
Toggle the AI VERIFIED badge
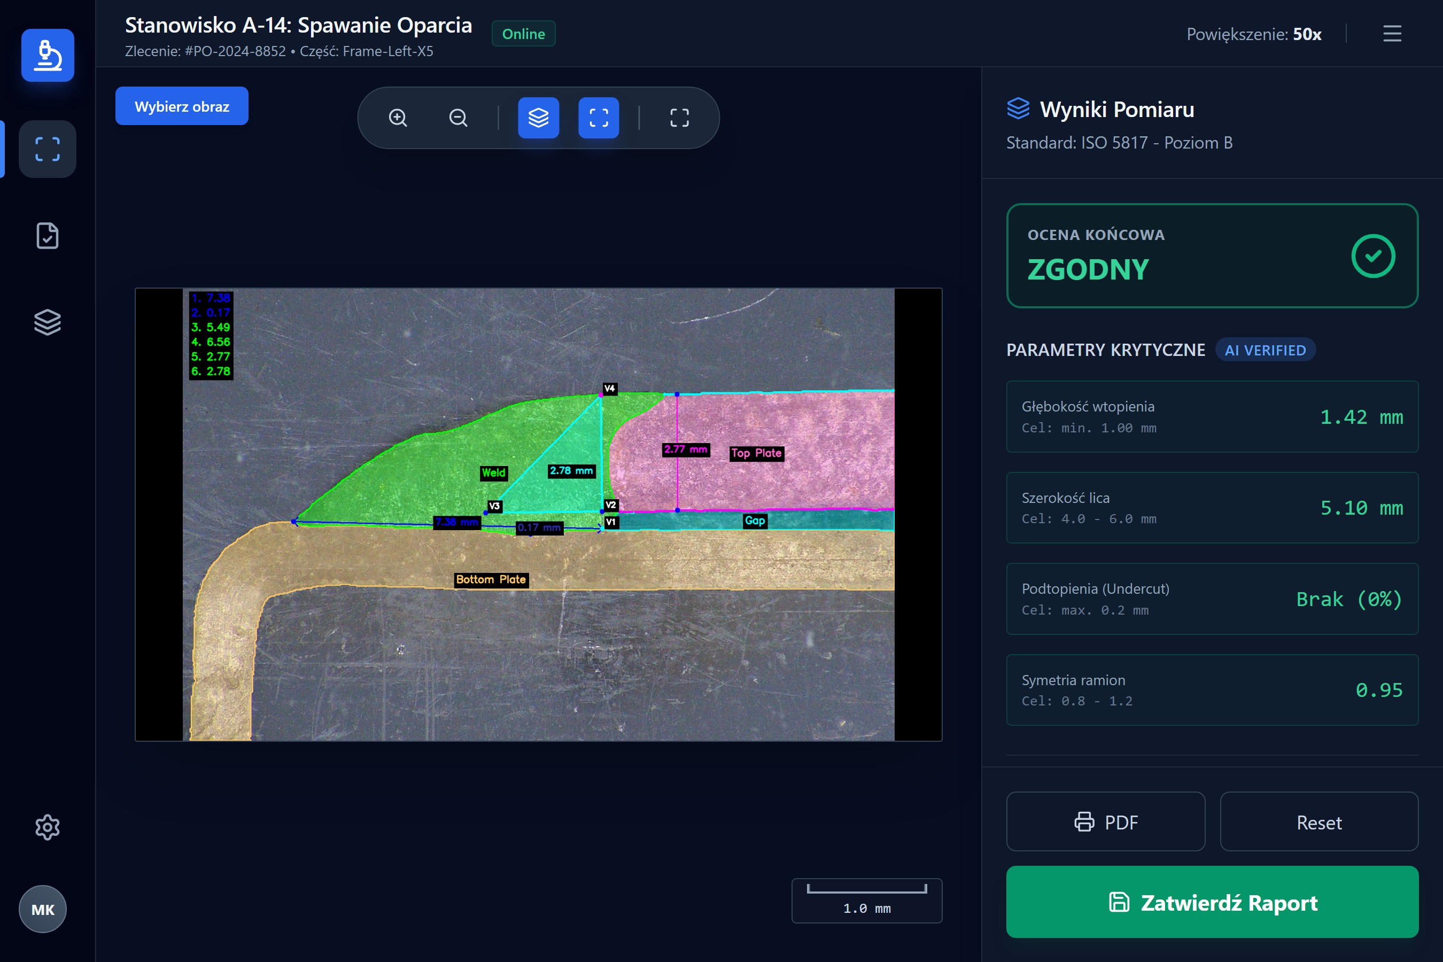click(1265, 350)
